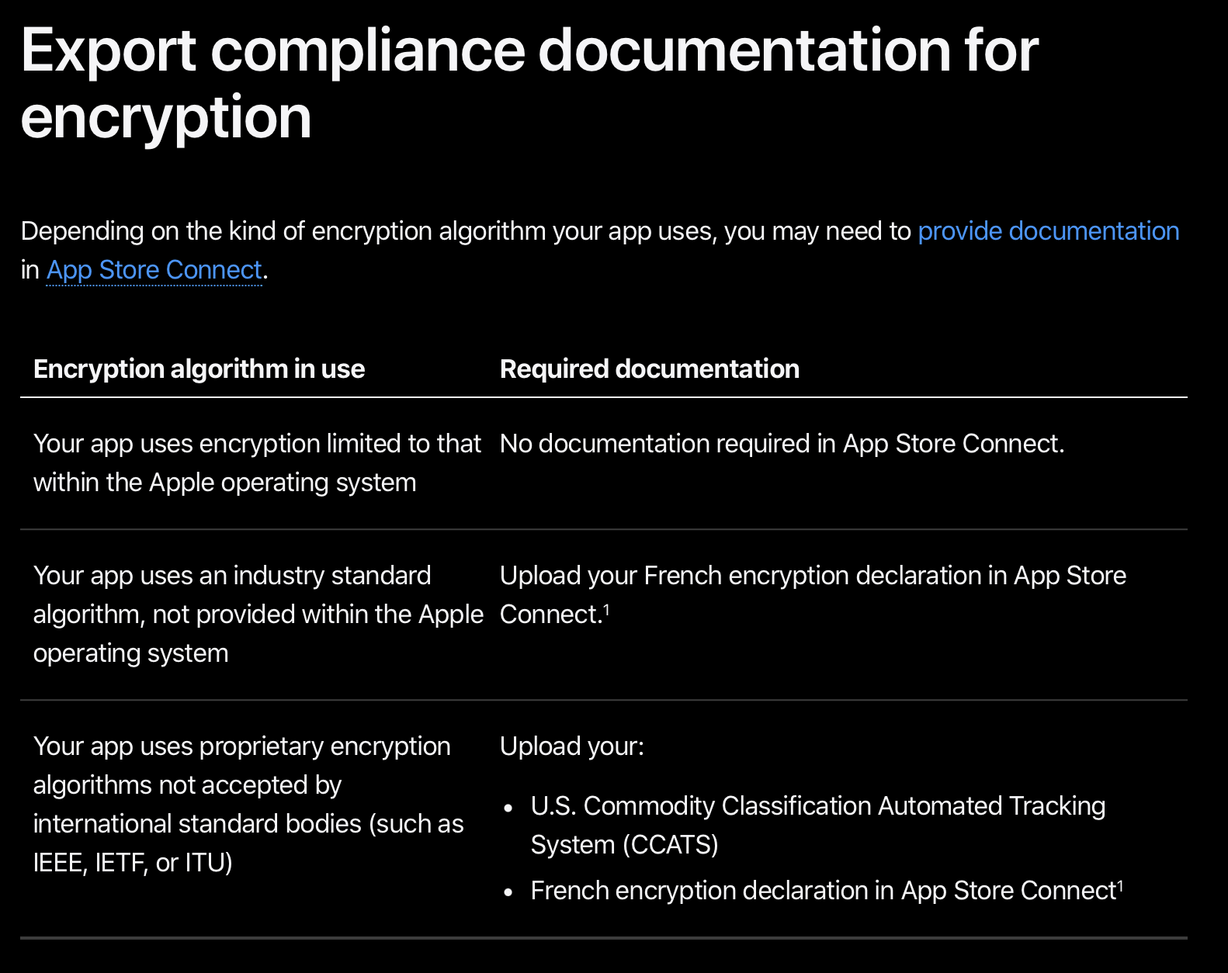Viewport: 1228px width, 973px height.
Task: Click 'Upload your French encryption declaration' cell text
Action: pyautogui.click(x=813, y=595)
